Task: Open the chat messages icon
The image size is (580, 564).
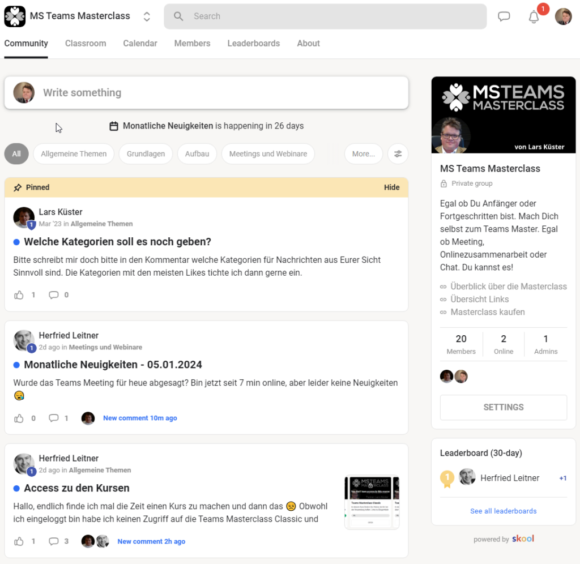Action: (x=504, y=16)
